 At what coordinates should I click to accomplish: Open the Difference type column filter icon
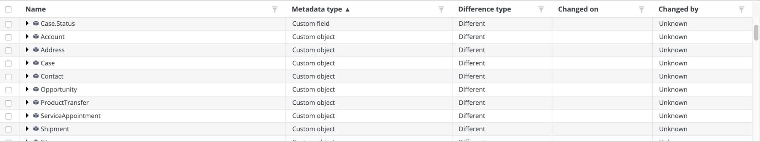click(541, 9)
